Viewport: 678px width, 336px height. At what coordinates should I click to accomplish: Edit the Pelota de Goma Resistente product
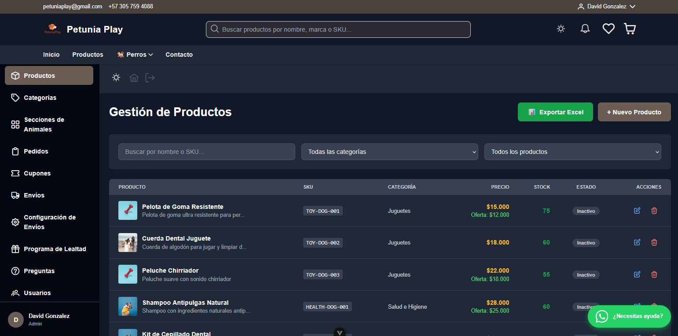(x=637, y=211)
